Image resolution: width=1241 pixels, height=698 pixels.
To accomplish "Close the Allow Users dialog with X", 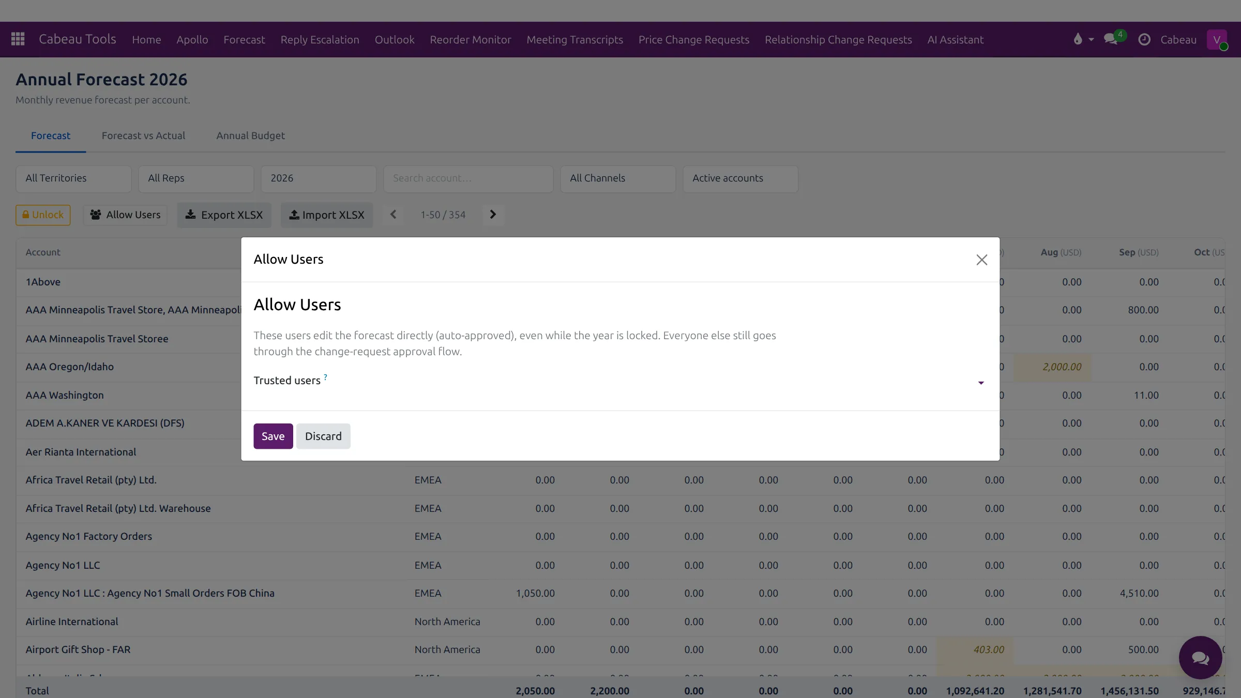I will 981,260.
